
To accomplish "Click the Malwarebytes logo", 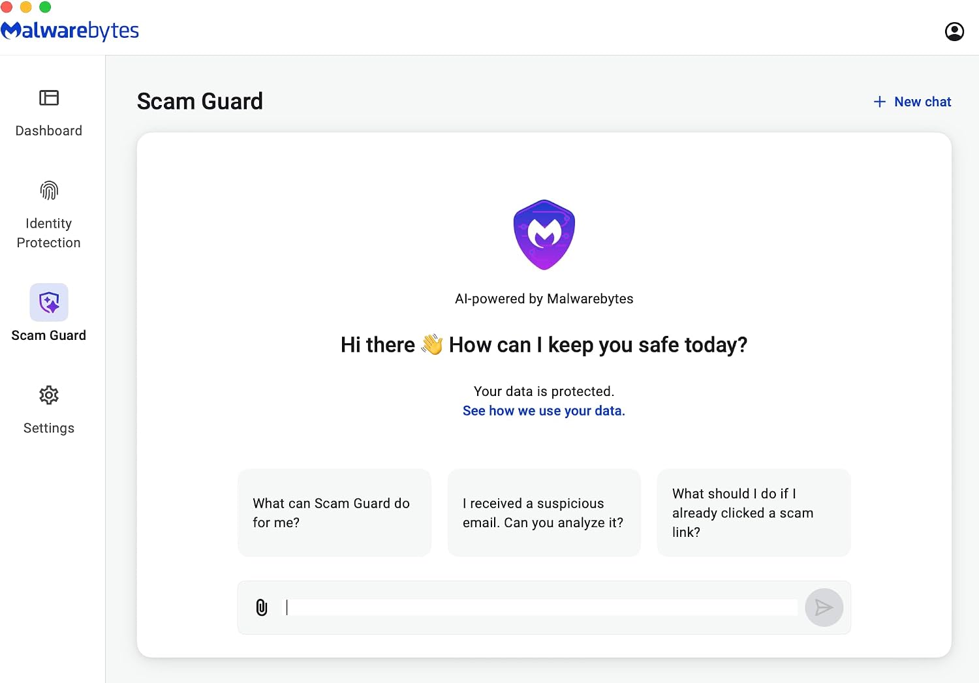I will [70, 31].
